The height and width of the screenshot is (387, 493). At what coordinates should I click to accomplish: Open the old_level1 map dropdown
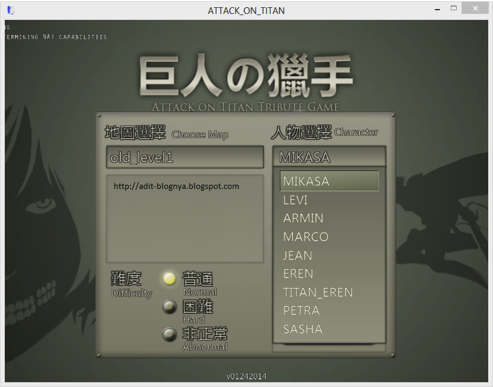coord(185,157)
